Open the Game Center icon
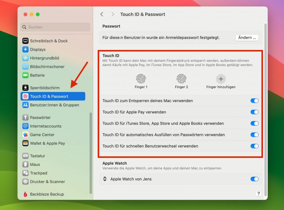Screen dimensions: 284x210 coord(25,135)
